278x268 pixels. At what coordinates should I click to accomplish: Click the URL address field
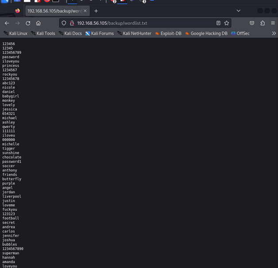[x=142, y=23]
